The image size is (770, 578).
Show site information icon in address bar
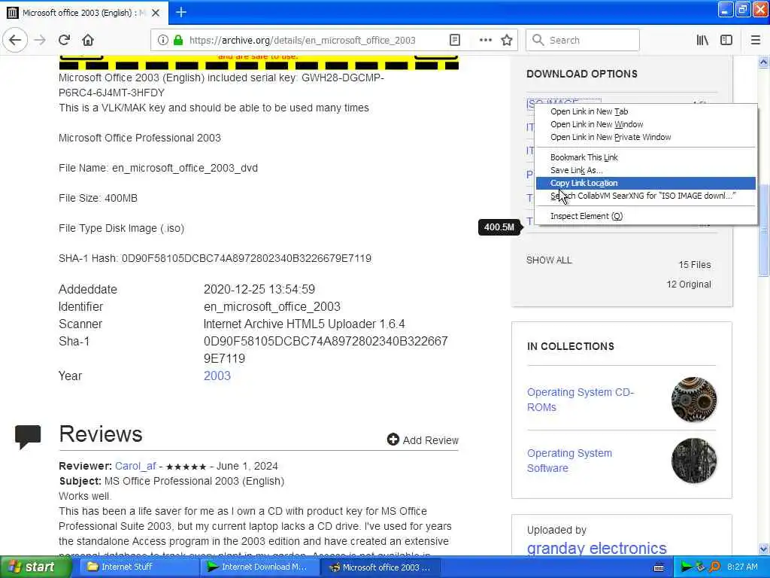(163, 41)
